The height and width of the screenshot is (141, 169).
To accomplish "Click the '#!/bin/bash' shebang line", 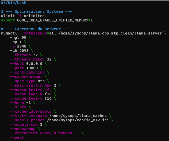I will pos(14,3).
